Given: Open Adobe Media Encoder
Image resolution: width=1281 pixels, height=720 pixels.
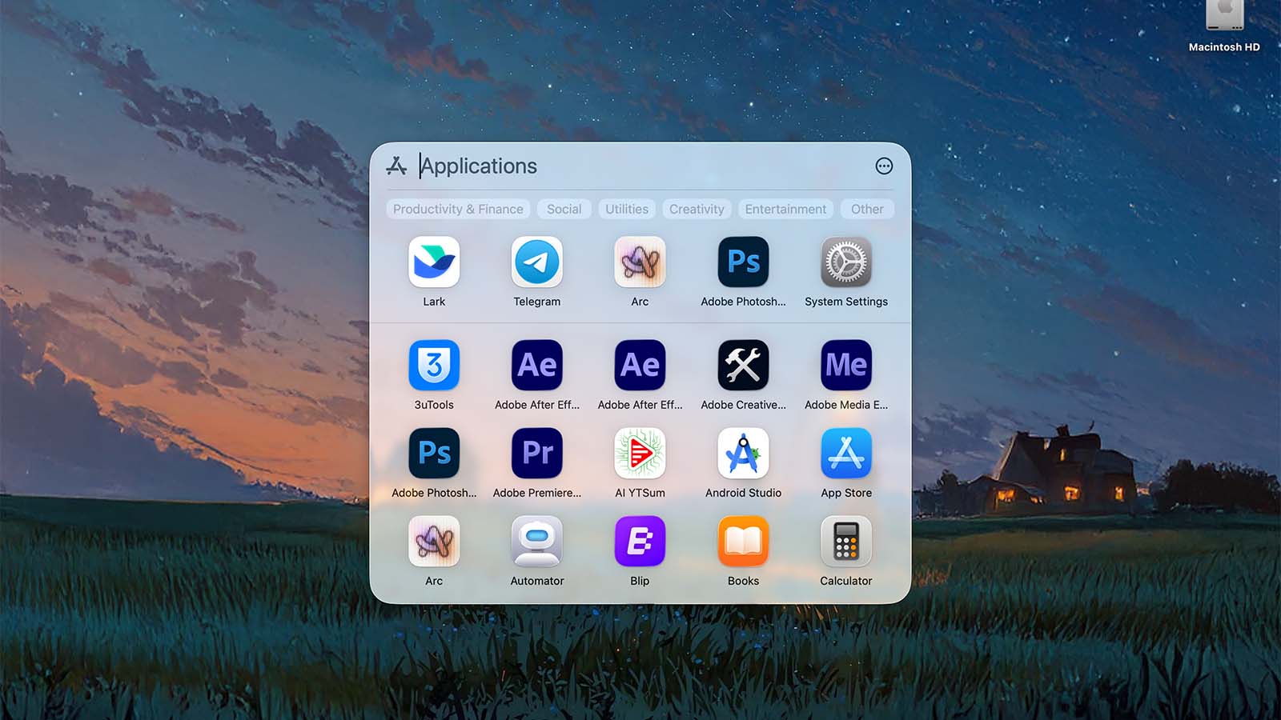Looking at the screenshot, I should tap(846, 365).
